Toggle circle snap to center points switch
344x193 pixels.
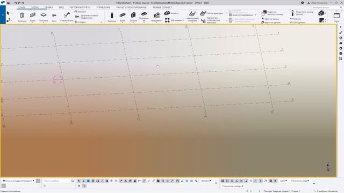[x=232, y=181]
